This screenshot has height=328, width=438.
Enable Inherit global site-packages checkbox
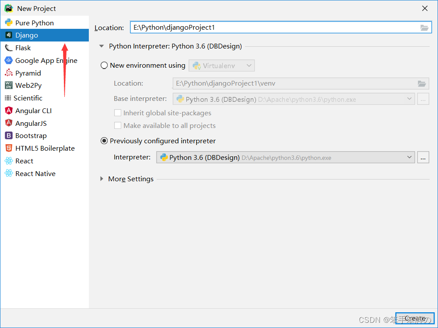point(118,113)
